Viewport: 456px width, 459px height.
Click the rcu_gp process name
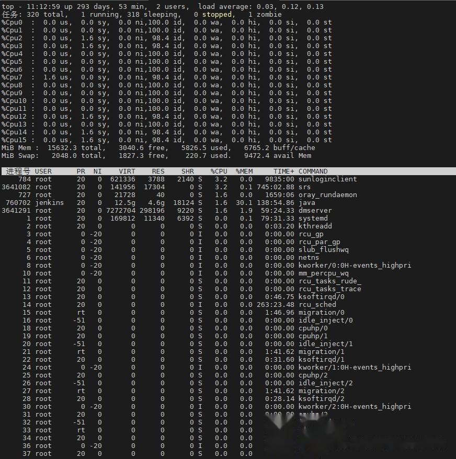pos(311,234)
